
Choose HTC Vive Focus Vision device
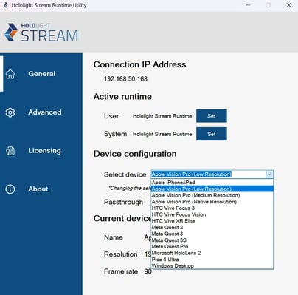(x=212, y=214)
